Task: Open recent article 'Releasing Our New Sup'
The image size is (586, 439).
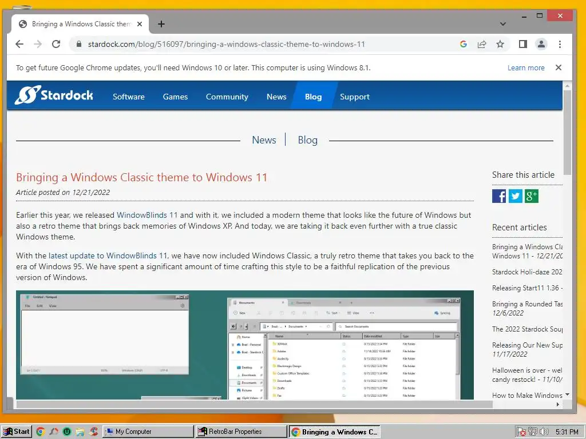Action: tap(527, 349)
